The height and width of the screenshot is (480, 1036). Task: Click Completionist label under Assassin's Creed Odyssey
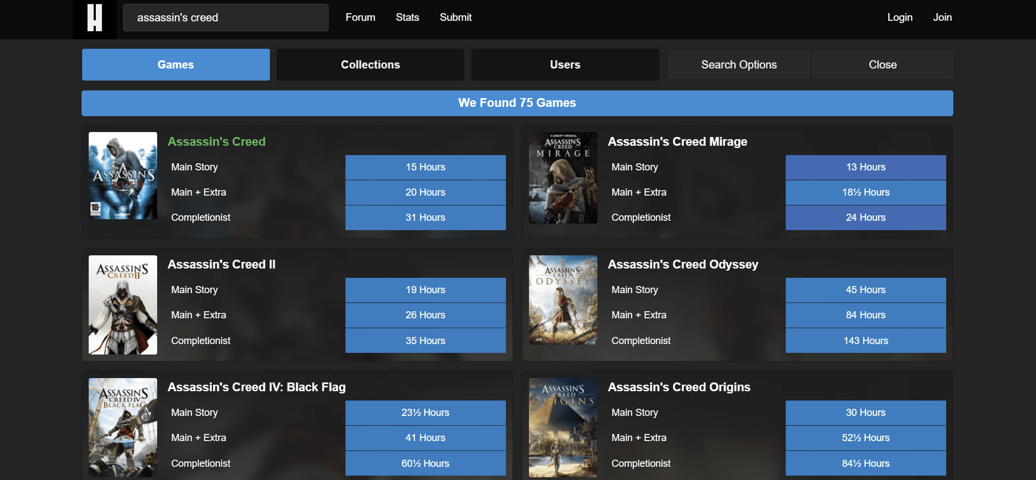pyautogui.click(x=641, y=341)
